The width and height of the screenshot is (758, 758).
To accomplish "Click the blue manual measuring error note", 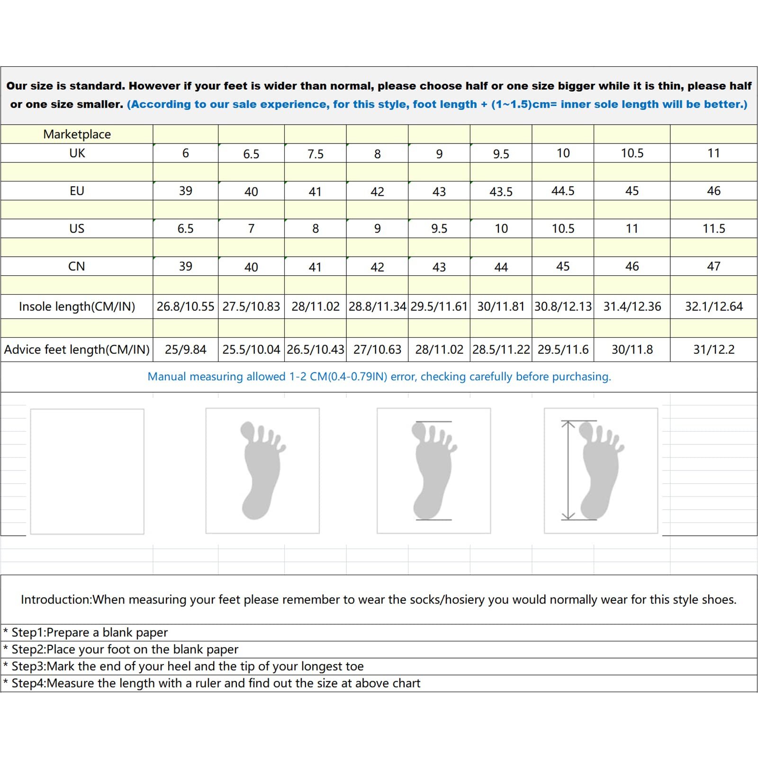I will click(x=379, y=377).
